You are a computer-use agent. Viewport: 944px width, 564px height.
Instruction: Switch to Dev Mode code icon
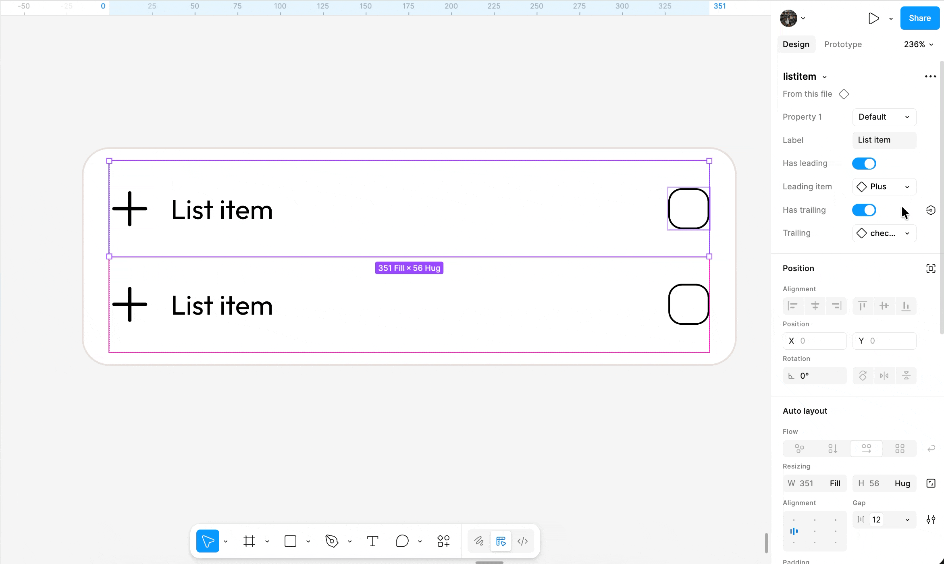(522, 541)
